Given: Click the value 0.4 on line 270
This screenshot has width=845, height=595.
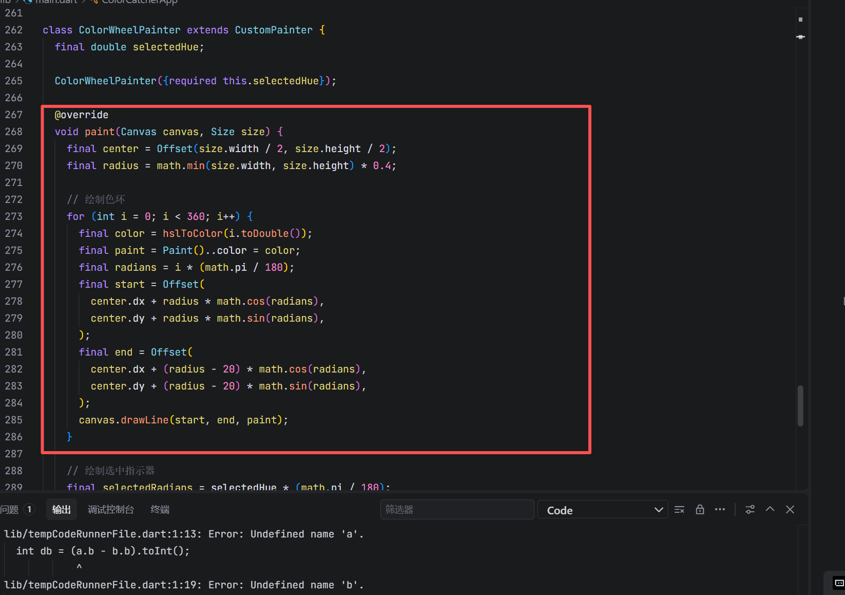Looking at the screenshot, I should tap(381, 165).
